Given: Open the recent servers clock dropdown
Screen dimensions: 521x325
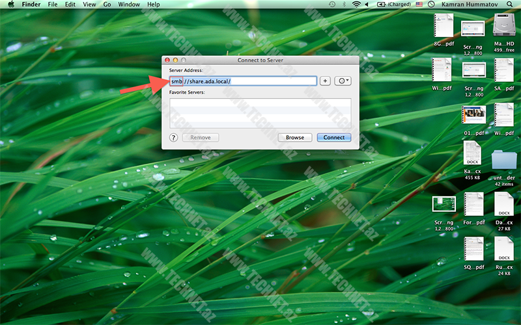Looking at the screenshot, I should coord(343,81).
